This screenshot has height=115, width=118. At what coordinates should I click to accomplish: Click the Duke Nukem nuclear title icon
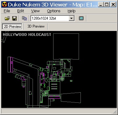pyautogui.click(x=5, y=5)
